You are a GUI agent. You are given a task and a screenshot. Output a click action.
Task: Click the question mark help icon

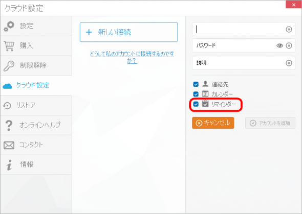[x=9, y=126]
